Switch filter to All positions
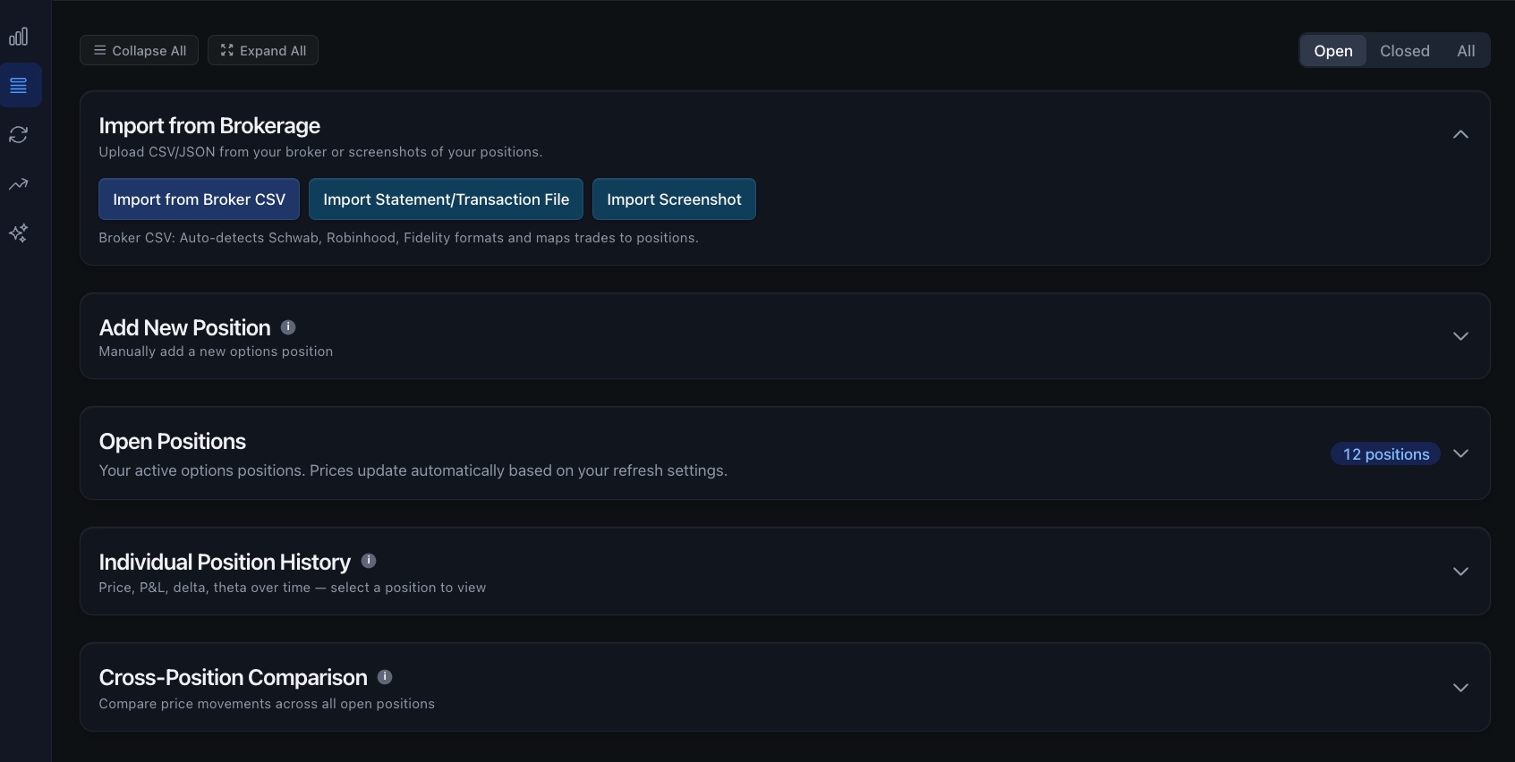1515x762 pixels. 1465,51
